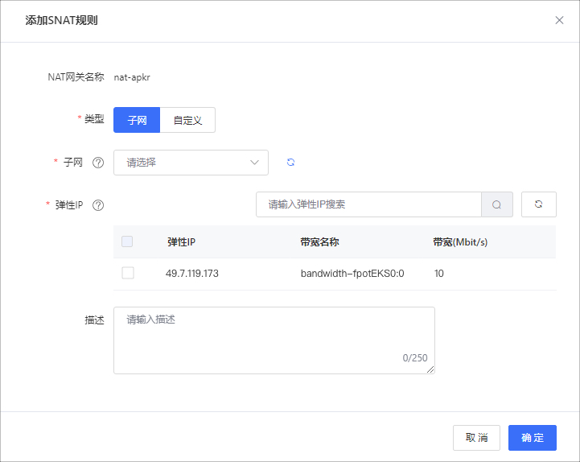The width and height of the screenshot is (580, 462).
Task: Click into the 描述 text area
Action: [274, 340]
